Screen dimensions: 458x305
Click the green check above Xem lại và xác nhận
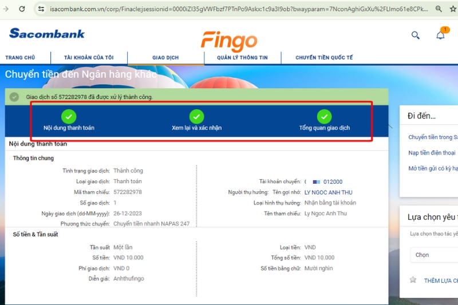pyautogui.click(x=196, y=117)
